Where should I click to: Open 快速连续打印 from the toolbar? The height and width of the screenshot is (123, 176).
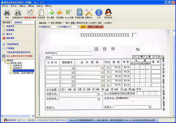click(x=18, y=13)
